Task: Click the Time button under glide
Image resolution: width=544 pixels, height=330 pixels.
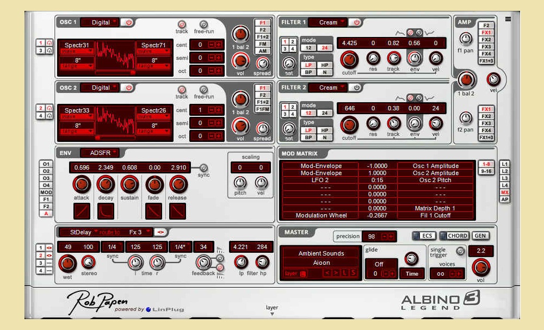Action: pos(412,273)
